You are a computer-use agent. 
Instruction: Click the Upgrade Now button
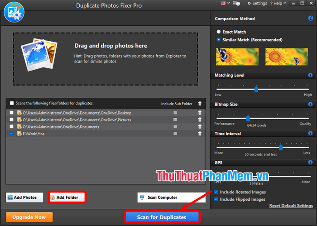click(x=29, y=217)
